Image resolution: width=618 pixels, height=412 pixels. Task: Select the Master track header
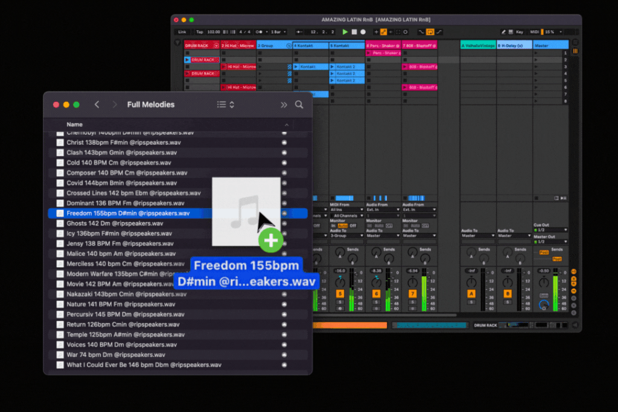[551, 46]
